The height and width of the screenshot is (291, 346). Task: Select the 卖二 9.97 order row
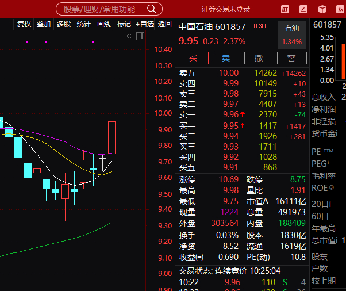(x=243, y=104)
